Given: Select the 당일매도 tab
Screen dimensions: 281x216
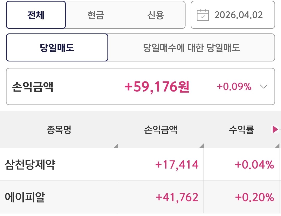Looking at the screenshot, I should 57,48.
